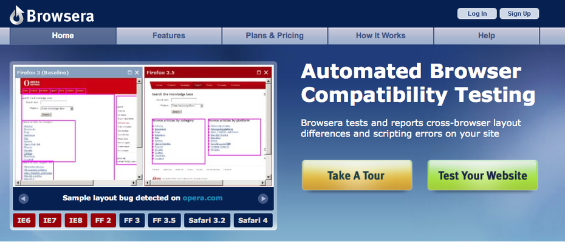Click the Firefox 3.5 panel vertical scrollbar

[x=268, y=129]
